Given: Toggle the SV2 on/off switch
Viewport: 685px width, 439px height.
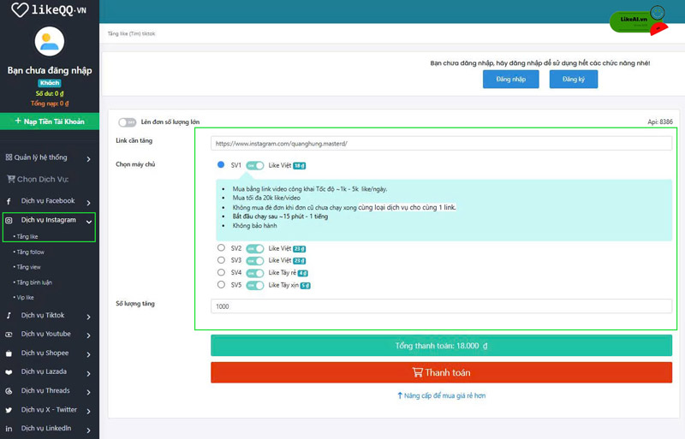Looking at the screenshot, I should (255, 248).
